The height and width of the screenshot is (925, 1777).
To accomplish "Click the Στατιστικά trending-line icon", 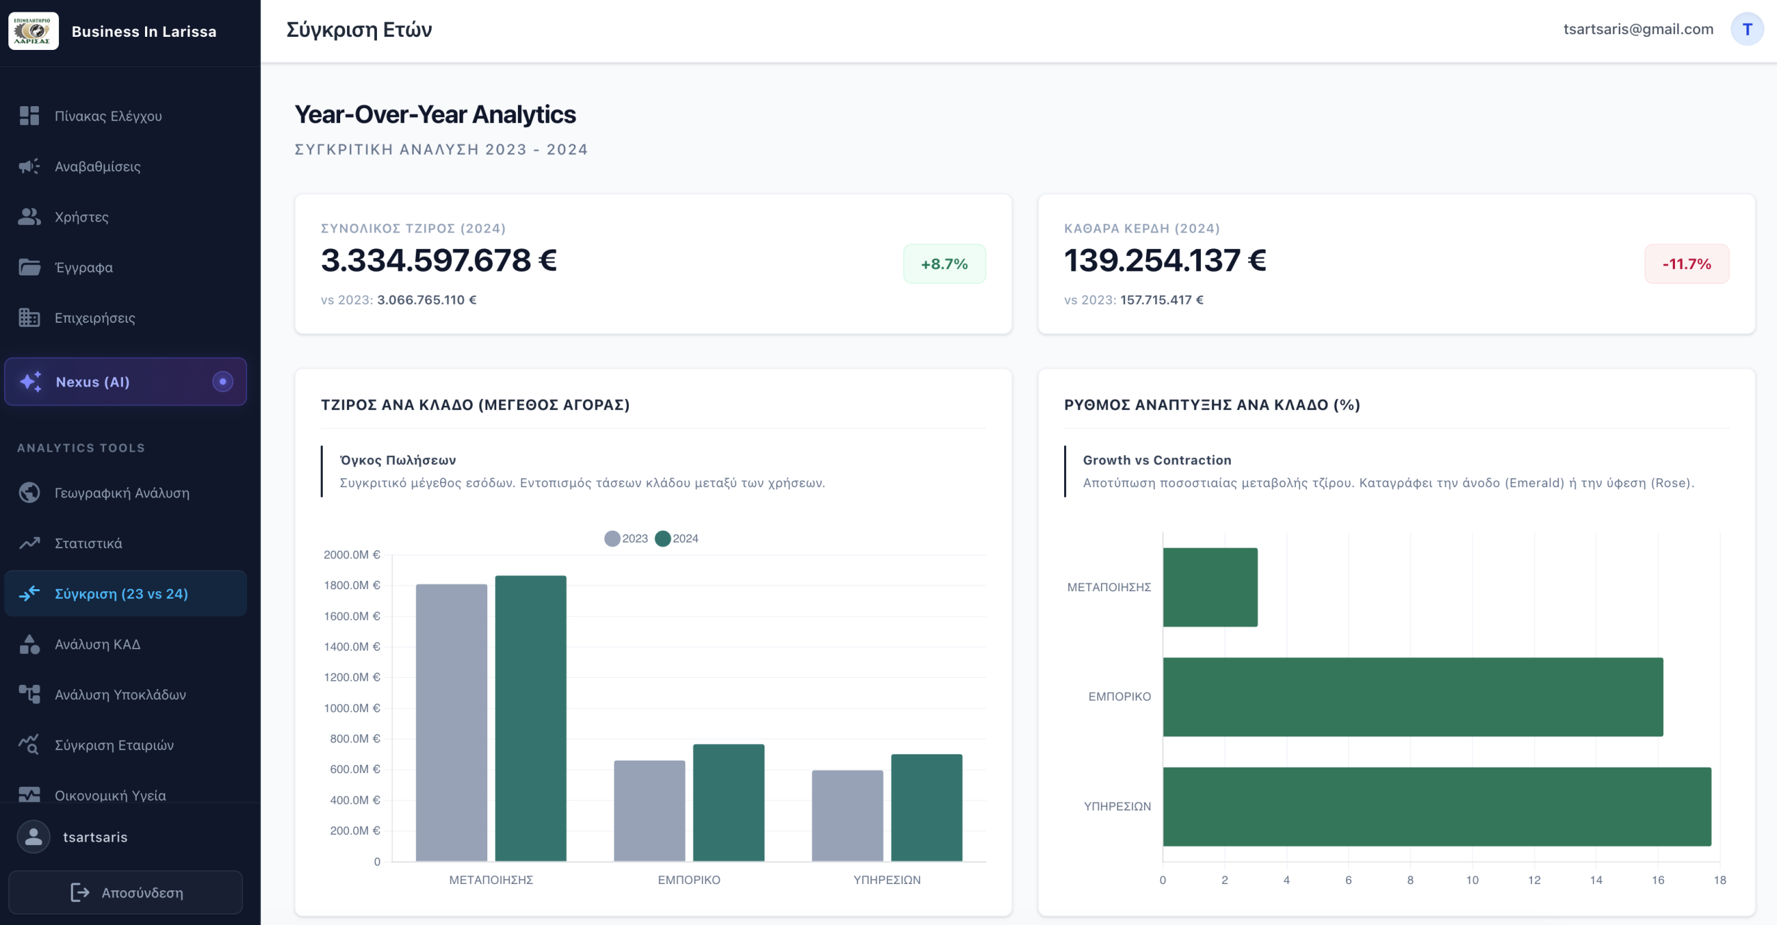I will (29, 543).
